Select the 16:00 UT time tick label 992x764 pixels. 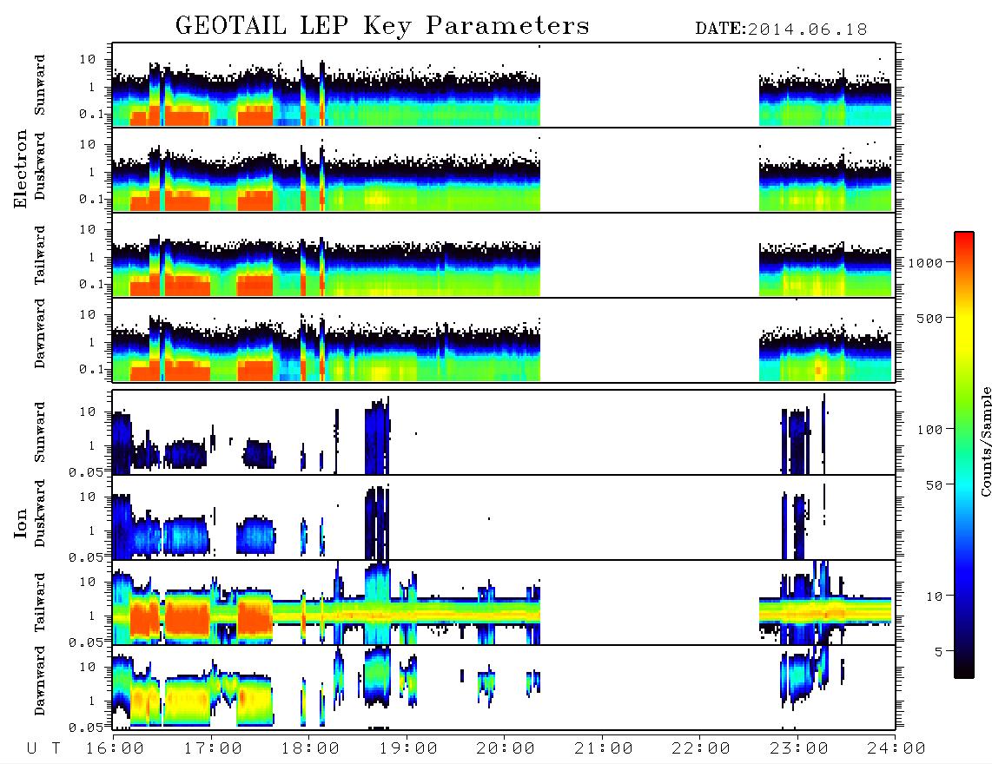pyautogui.click(x=115, y=748)
